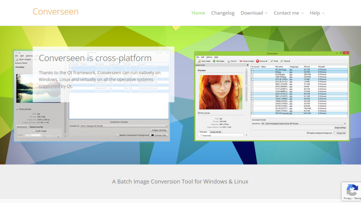The width and height of the screenshot is (361, 203).
Task: Click the Convert toolbar icon in green-bordered window
Action: tap(229, 61)
